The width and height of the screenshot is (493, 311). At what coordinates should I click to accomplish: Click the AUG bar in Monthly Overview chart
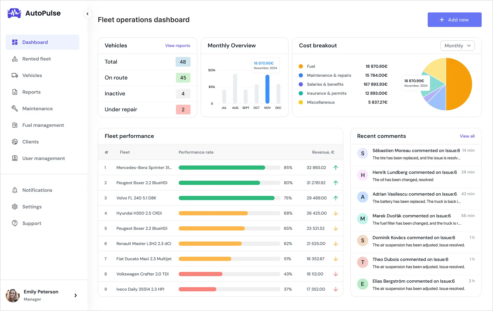[235, 89]
